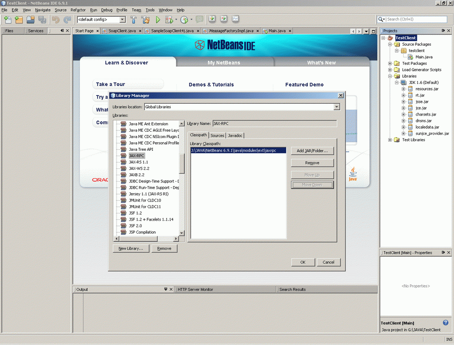454x345 pixels.
Task: Click the Profile Main Project clock icon
Action: point(184,19)
